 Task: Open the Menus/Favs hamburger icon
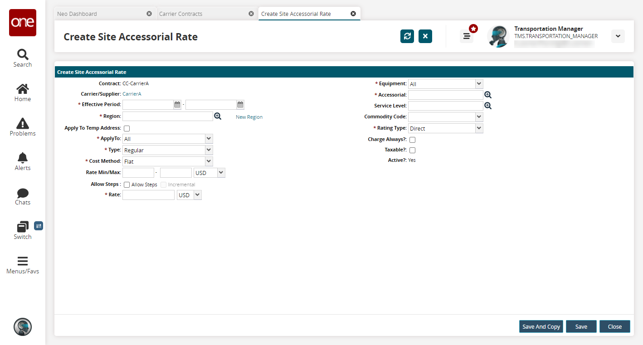coord(23,261)
